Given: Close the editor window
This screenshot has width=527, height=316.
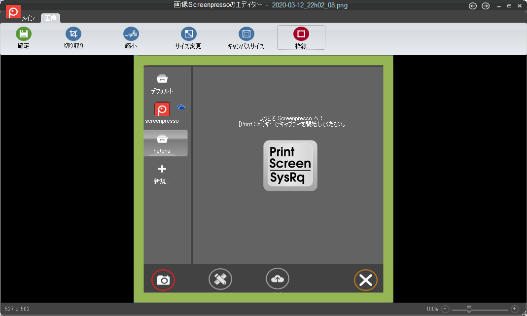Looking at the screenshot, I should pyautogui.click(x=520, y=6).
